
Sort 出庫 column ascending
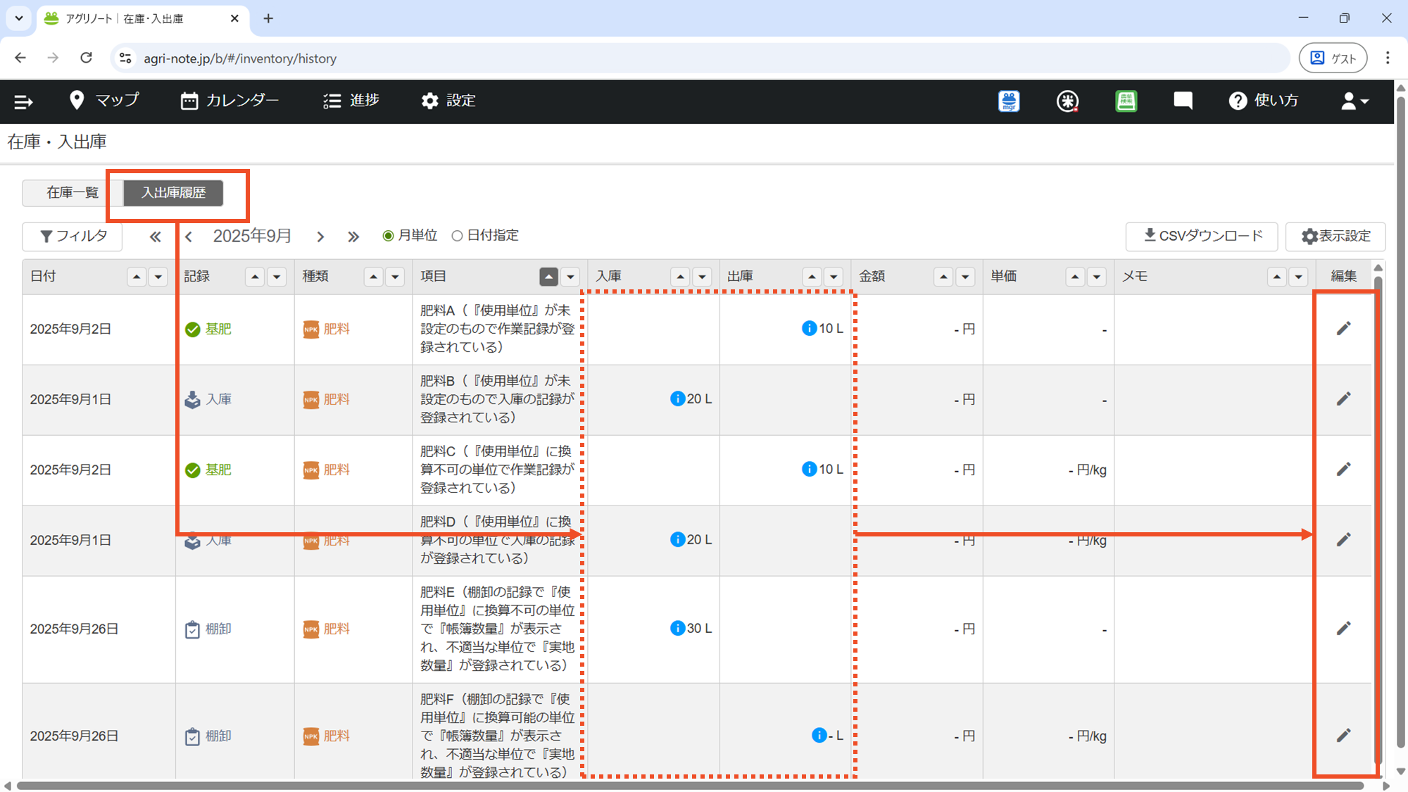point(812,277)
